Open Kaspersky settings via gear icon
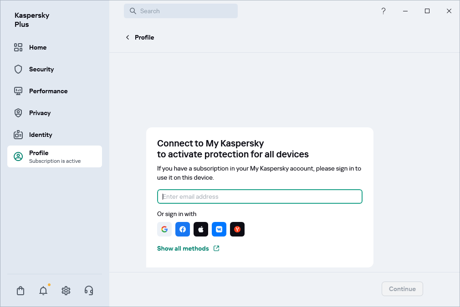Screen dimensions: 460x307 (66, 290)
